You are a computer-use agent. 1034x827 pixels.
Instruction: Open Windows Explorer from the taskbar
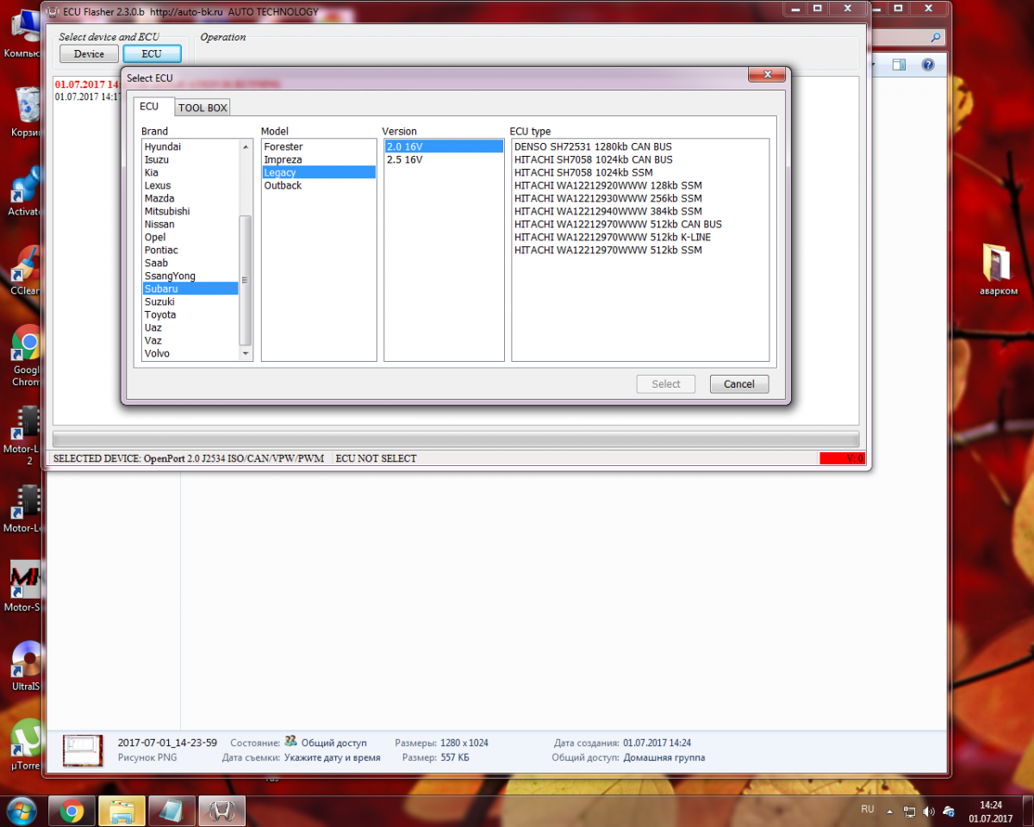coord(121,811)
